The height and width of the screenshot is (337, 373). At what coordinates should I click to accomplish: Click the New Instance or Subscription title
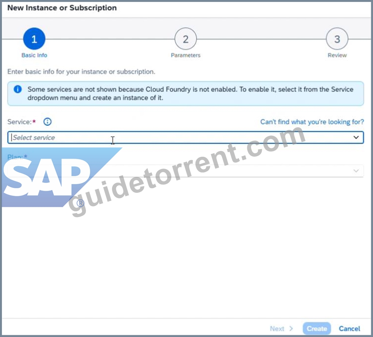(x=62, y=8)
